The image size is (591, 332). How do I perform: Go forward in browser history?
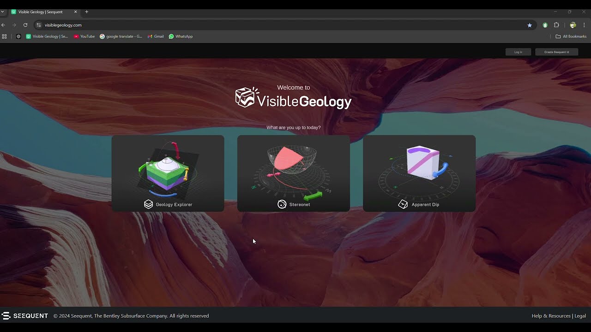[14, 25]
